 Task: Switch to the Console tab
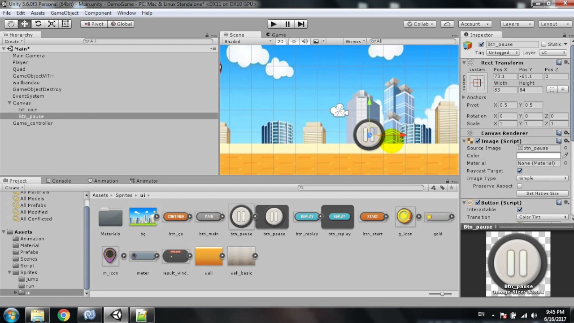coord(59,181)
